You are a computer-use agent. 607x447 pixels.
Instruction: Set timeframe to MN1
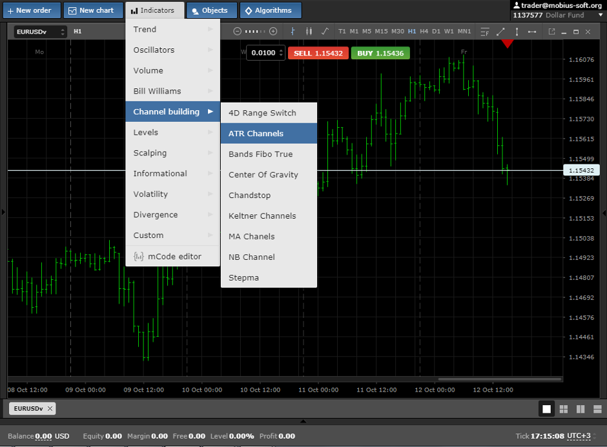pyautogui.click(x=464, y=32)
